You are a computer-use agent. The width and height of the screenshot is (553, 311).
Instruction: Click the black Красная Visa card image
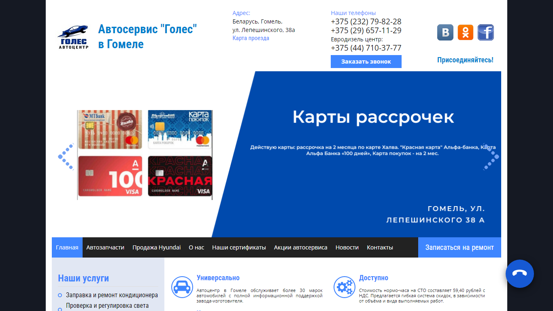pyautogui.click(x=180, y=176)
